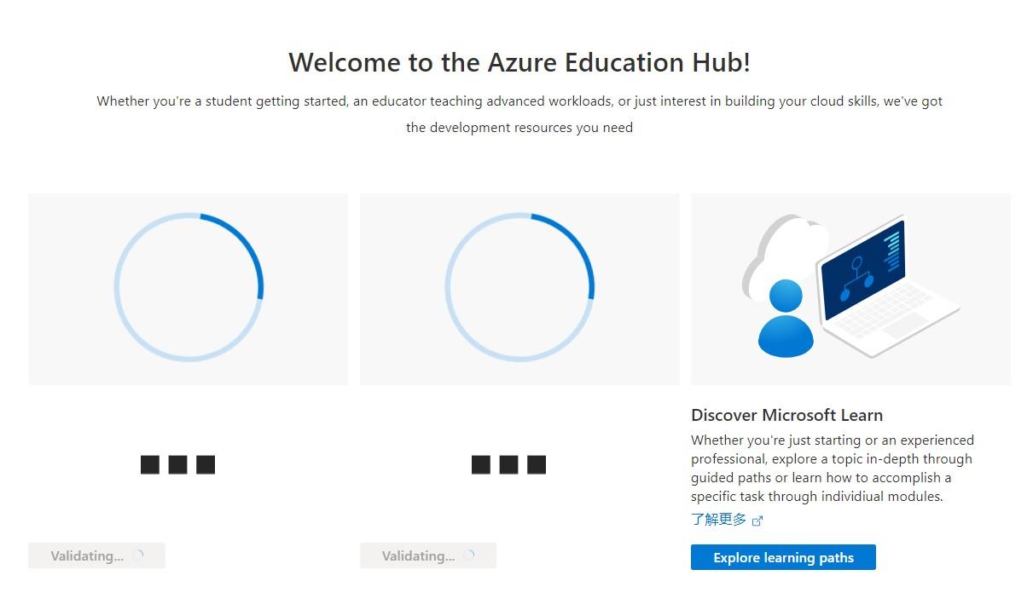This screenshot has height=610, width=1033.
Task: Click the intro text below the welcome title
Action: click(x=519, y=114)
